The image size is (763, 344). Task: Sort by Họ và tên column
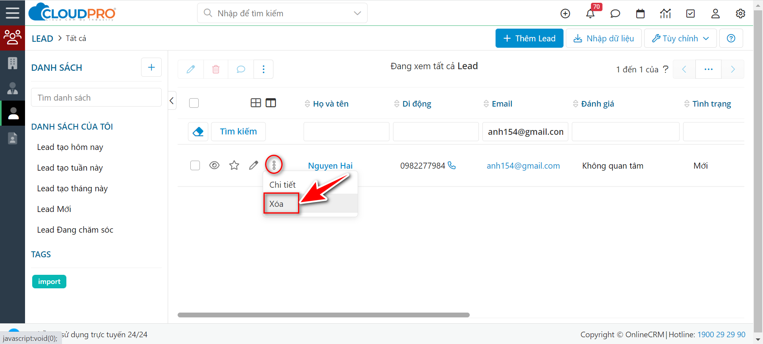(327, 104)
